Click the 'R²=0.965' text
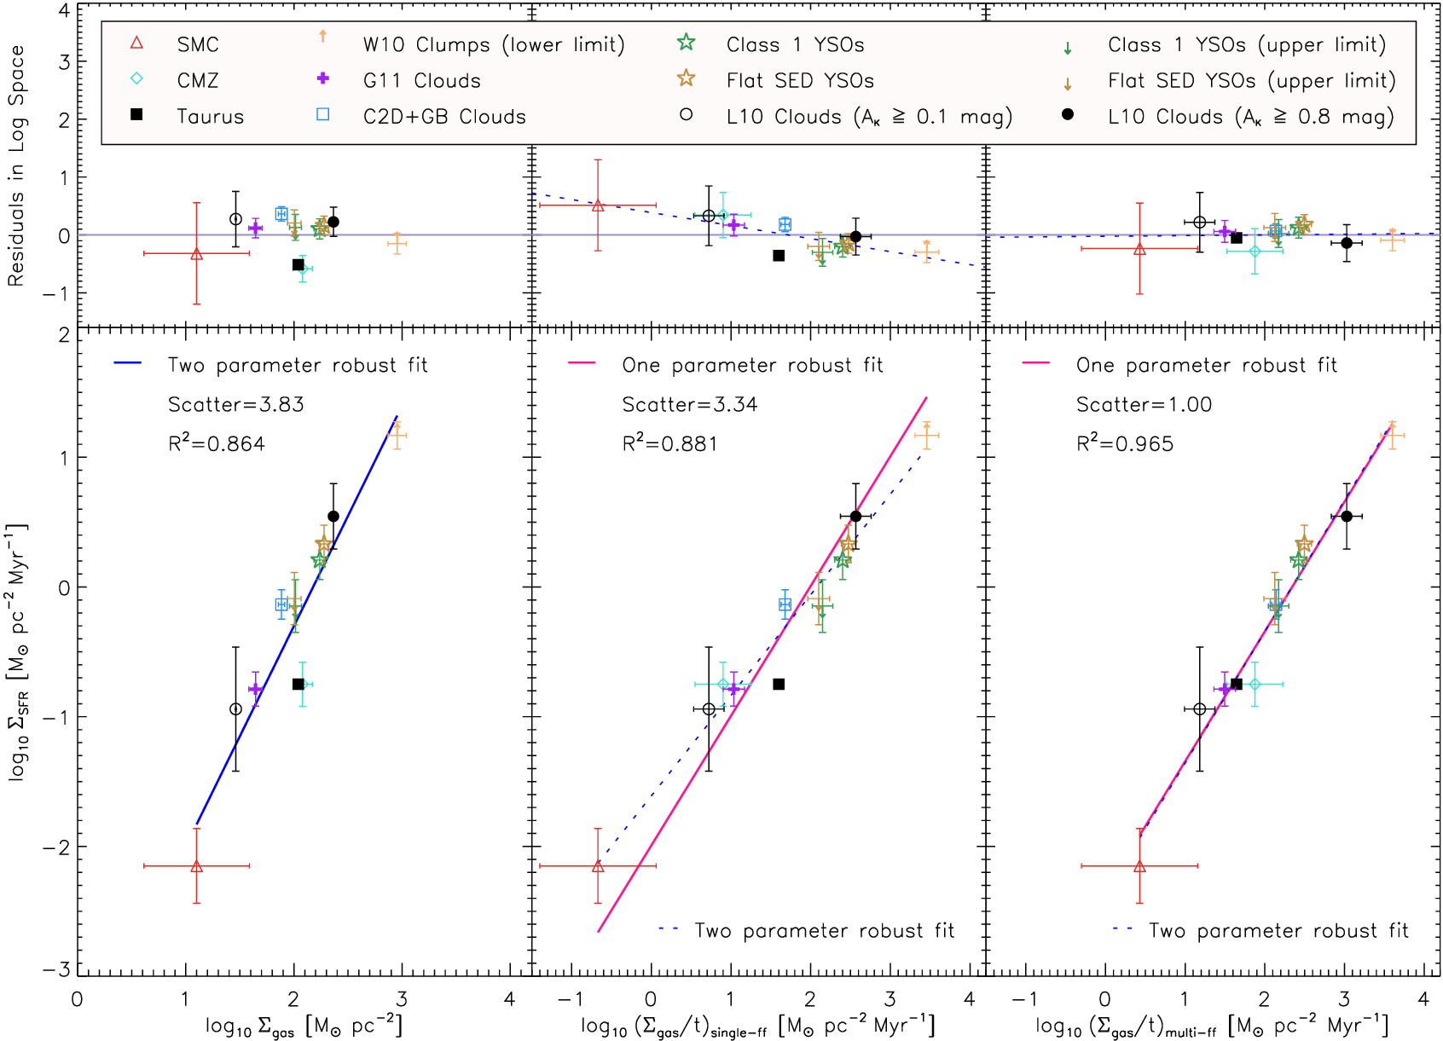The width and height of the screenshot is (1443, 1041). pyautogui.click(x=1125, y=442)
